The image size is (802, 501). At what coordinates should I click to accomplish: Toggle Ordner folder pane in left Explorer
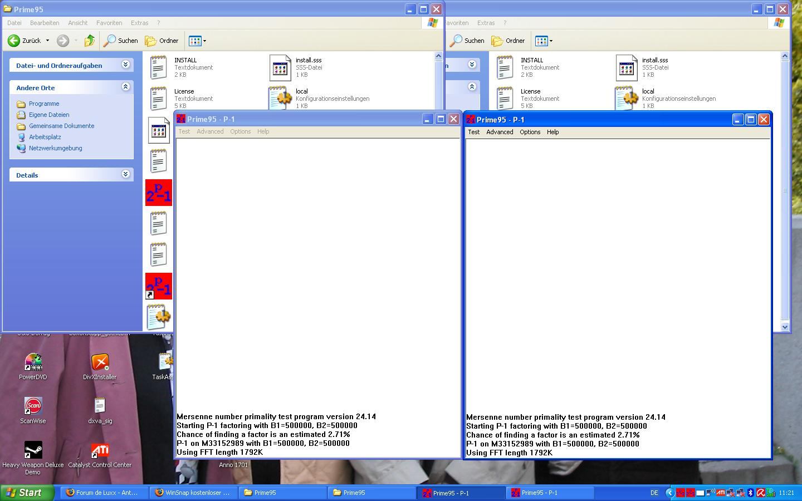162,41
